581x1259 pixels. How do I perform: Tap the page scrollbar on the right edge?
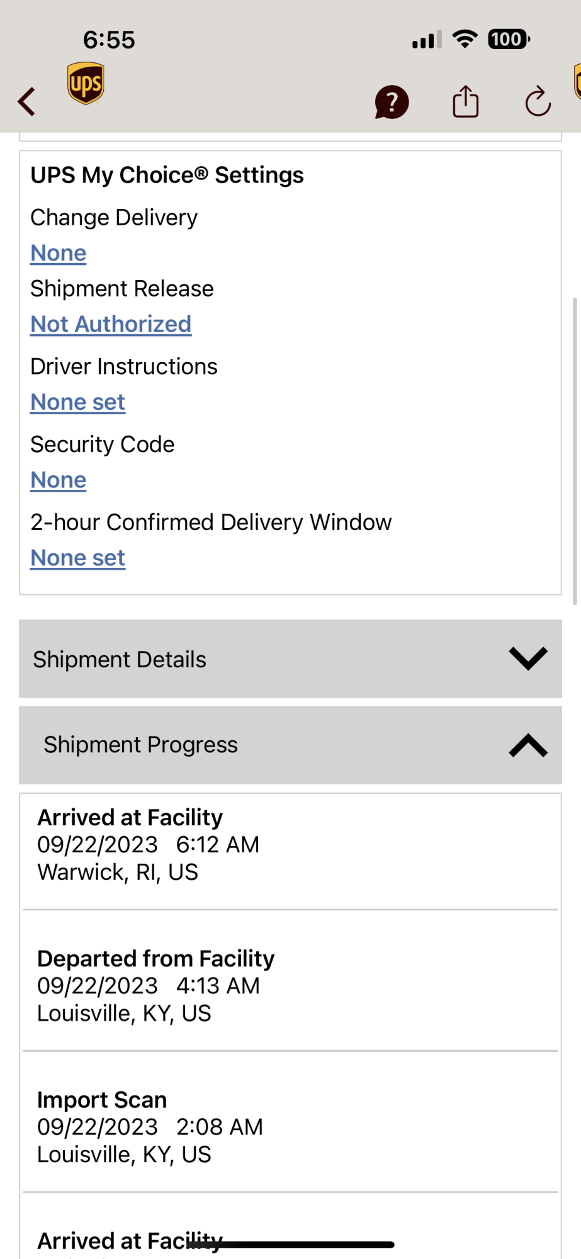(x=574, y=451)
